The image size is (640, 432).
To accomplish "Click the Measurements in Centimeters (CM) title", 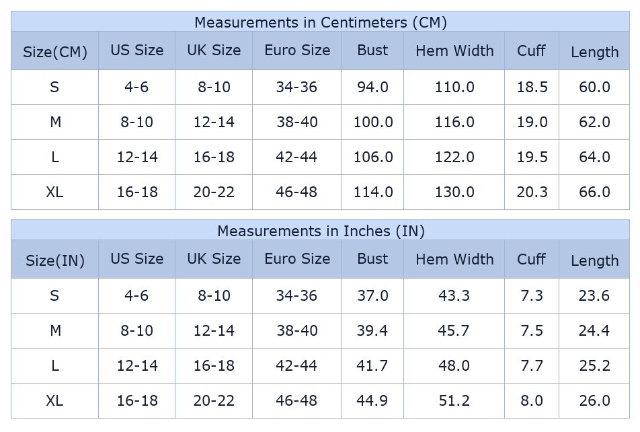I will pyautogui.click(x=320, y=22).
